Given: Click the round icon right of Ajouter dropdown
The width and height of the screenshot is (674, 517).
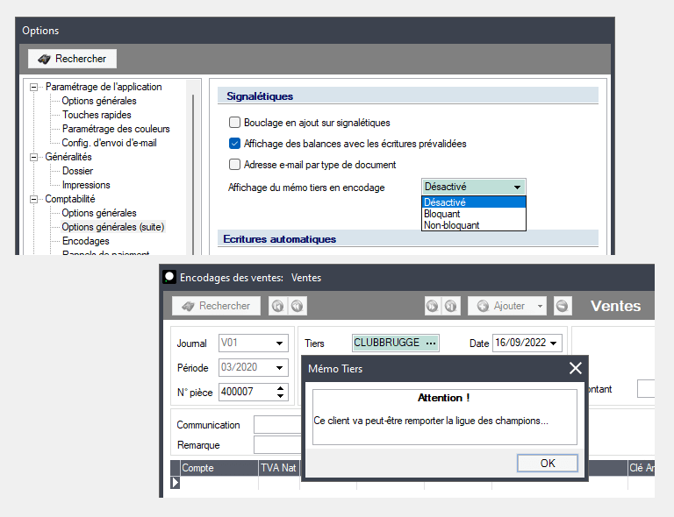Looking at the screenshot, I should 563,306.
